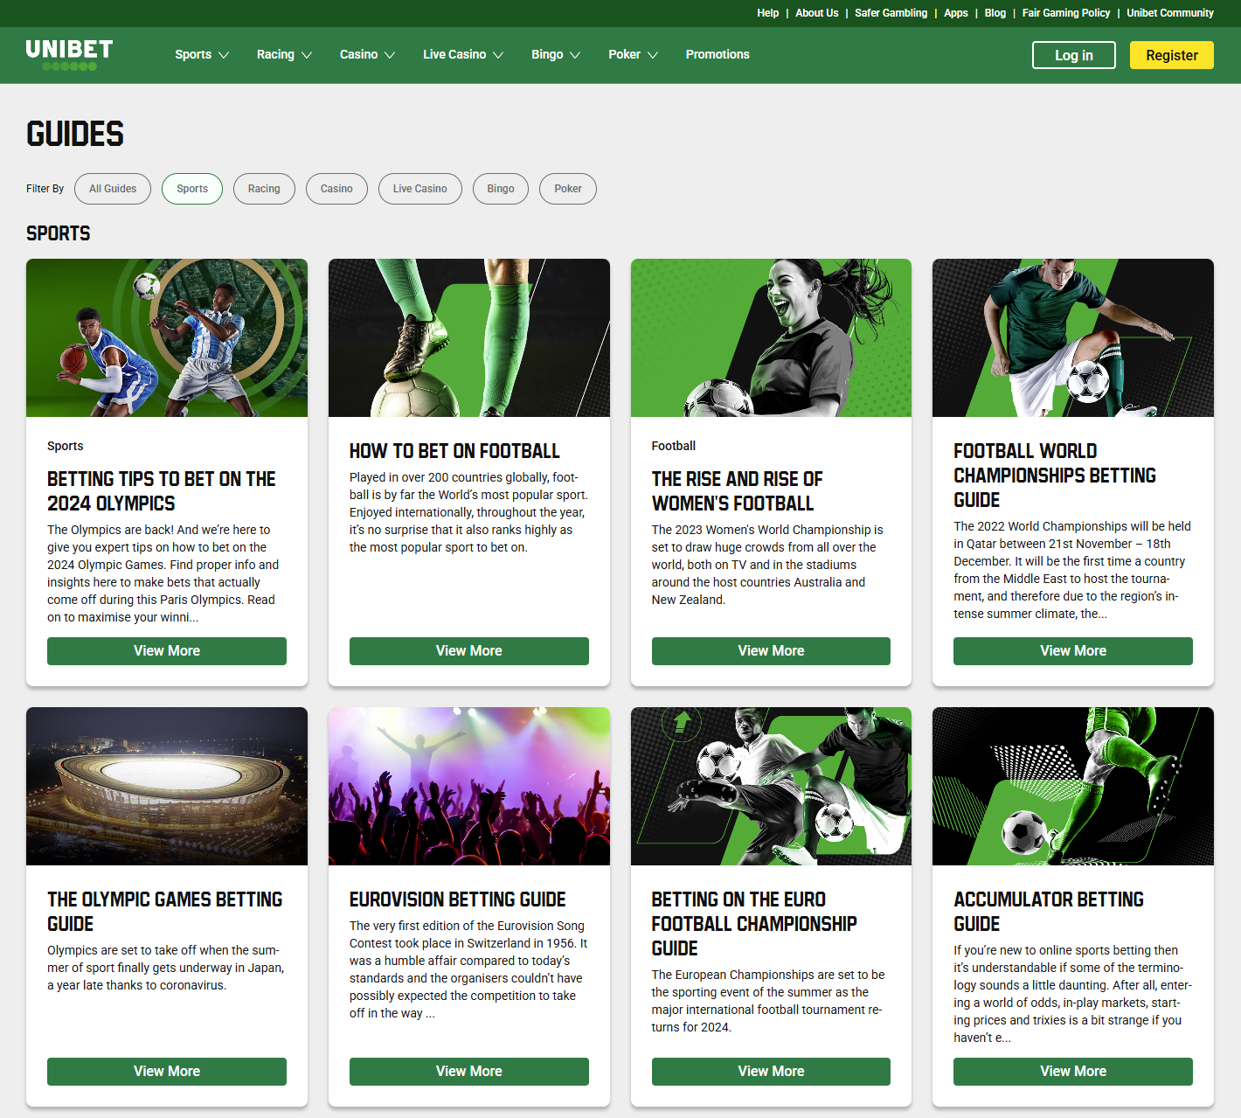
Task: Visit the Unibet Community page
Action: pos(1169,13)
